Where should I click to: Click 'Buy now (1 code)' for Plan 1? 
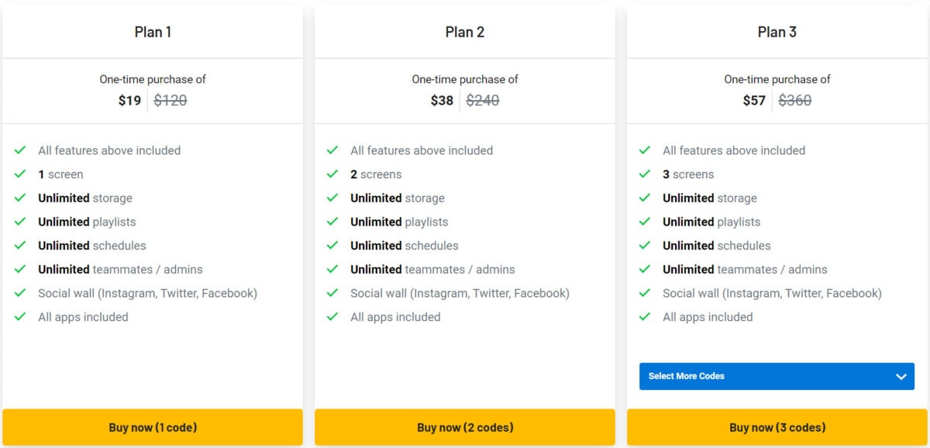pyautogui.click(x=153, y=427)
